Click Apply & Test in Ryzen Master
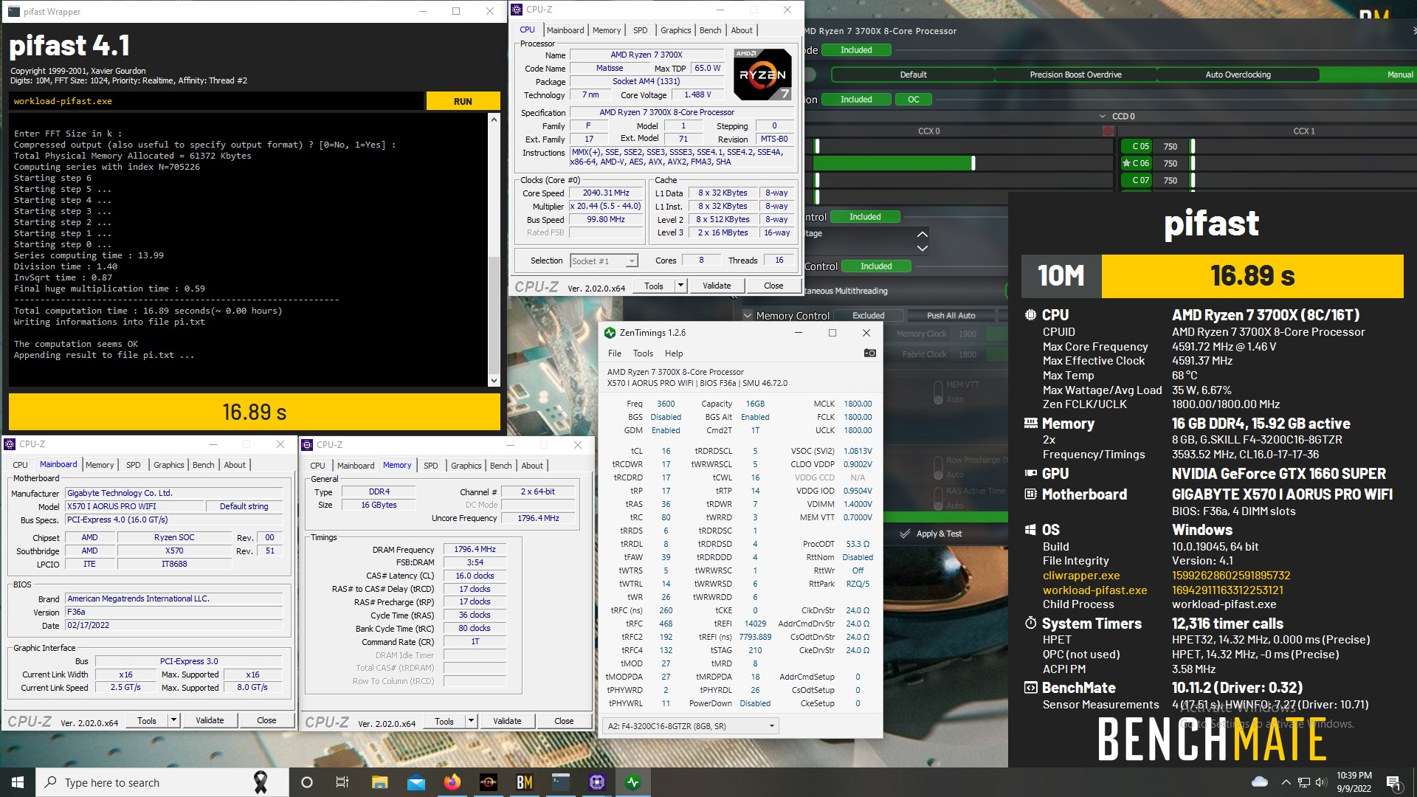Screen dimensions: 1417x797 click(x=931, y=534)
